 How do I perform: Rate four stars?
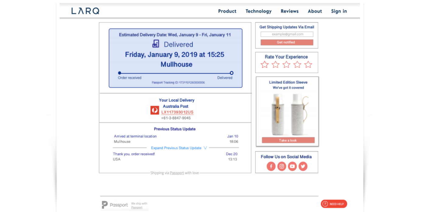pyautogui.click(x=297, y=64)
